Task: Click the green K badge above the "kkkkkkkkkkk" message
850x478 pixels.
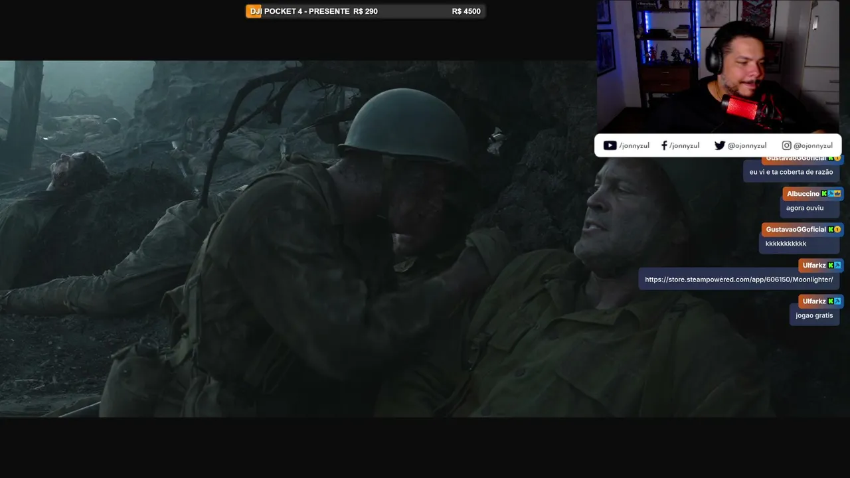Action: (831, 229)
